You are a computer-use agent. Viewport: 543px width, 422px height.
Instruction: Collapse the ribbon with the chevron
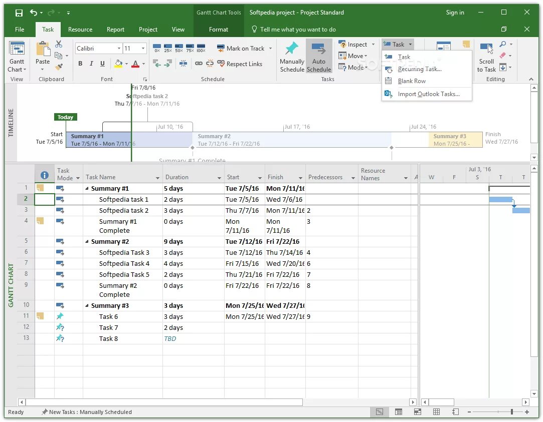[531, 79]
